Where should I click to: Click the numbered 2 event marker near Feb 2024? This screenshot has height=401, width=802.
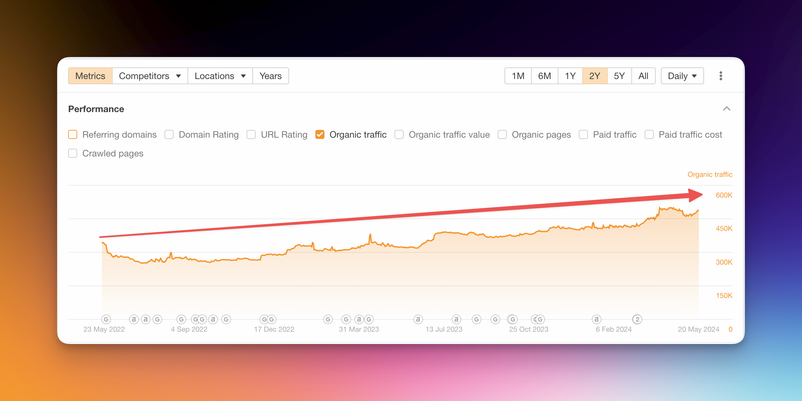tap(637, 319)
